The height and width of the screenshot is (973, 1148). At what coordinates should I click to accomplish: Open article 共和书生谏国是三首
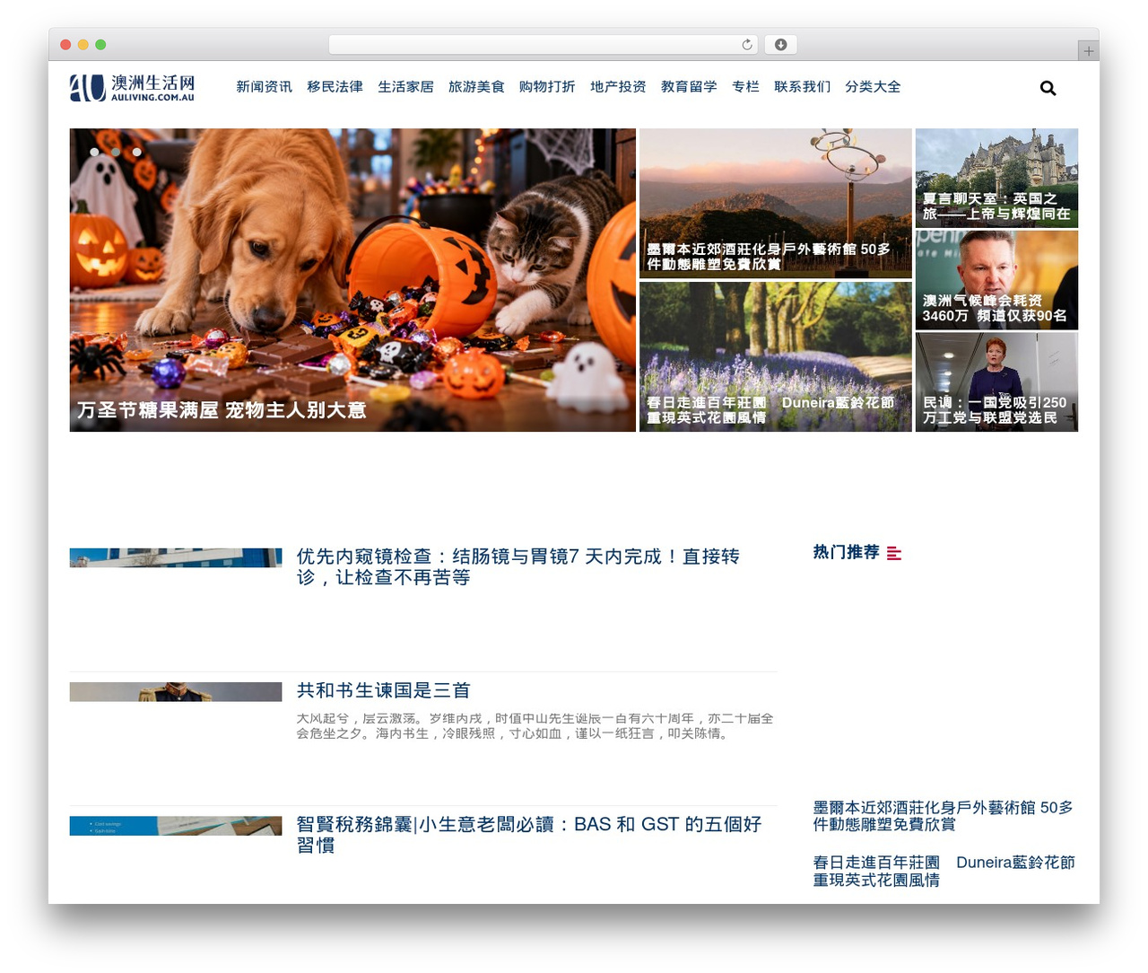click(x=384, y=690)
